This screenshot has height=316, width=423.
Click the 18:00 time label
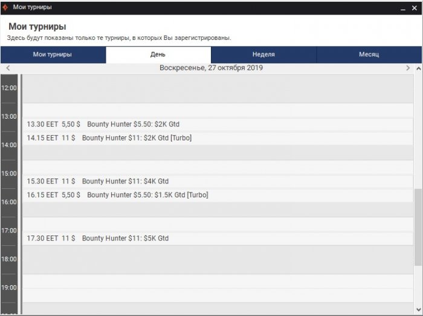click(9, 259)
